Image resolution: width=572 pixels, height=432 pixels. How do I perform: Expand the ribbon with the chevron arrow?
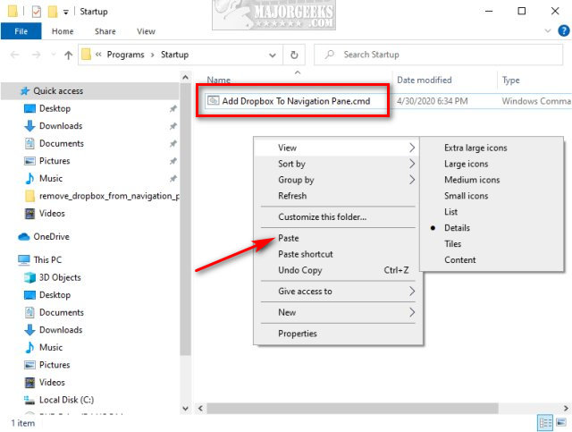(x=548, y=31)
